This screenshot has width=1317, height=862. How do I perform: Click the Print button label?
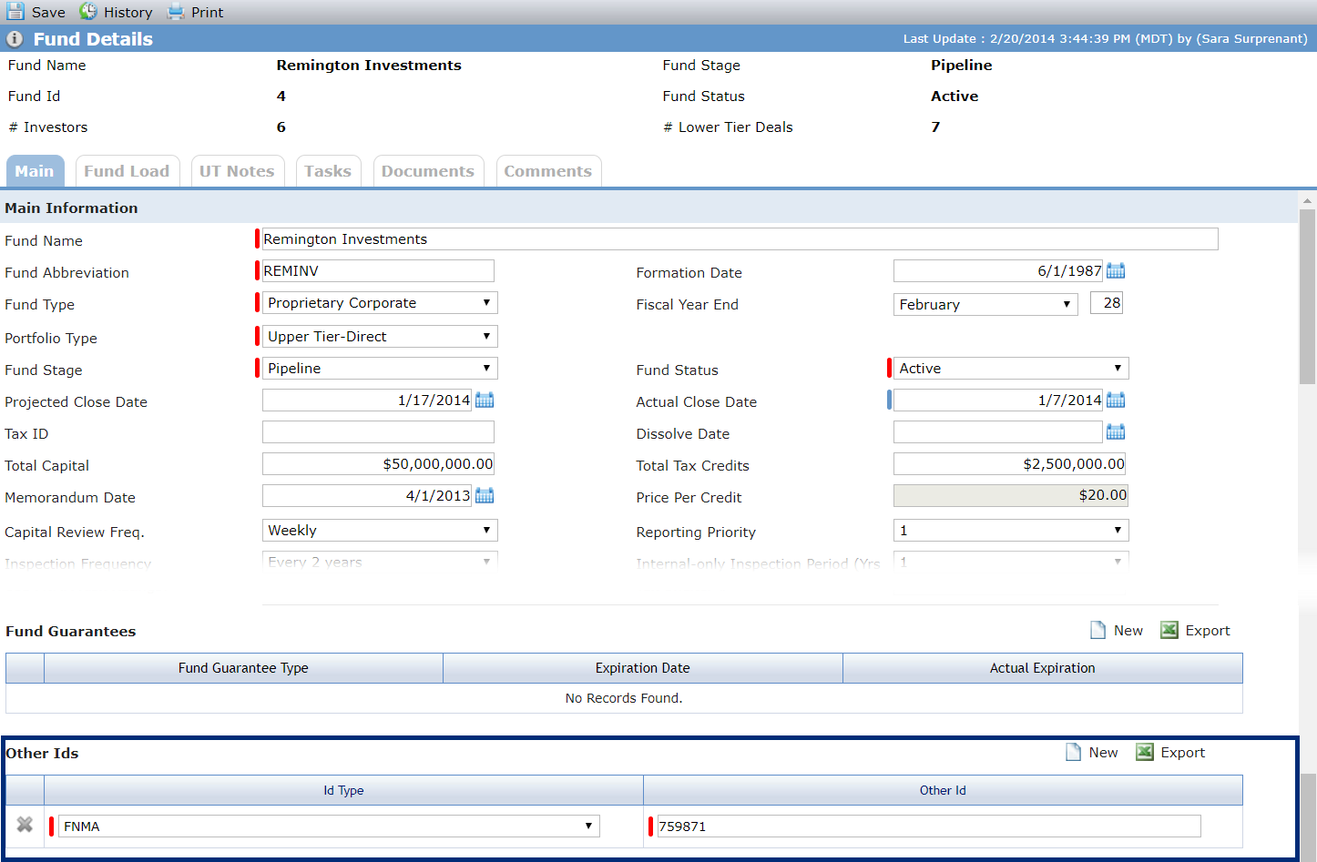click(x=208, y=13)
